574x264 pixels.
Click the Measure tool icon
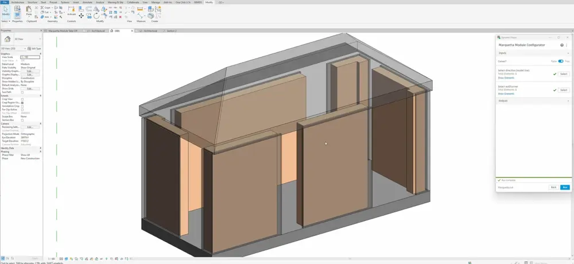(141, 15)
